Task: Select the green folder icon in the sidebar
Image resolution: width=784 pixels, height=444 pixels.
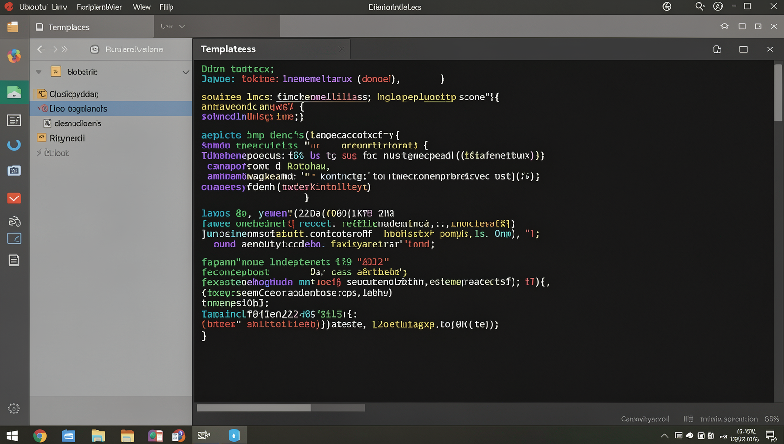Action: point(14,92)
